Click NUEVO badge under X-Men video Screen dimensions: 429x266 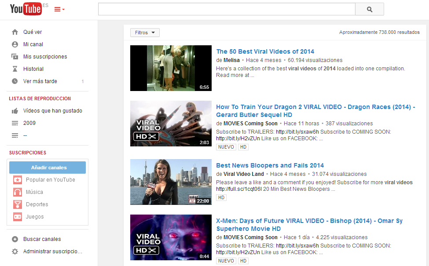226,261
